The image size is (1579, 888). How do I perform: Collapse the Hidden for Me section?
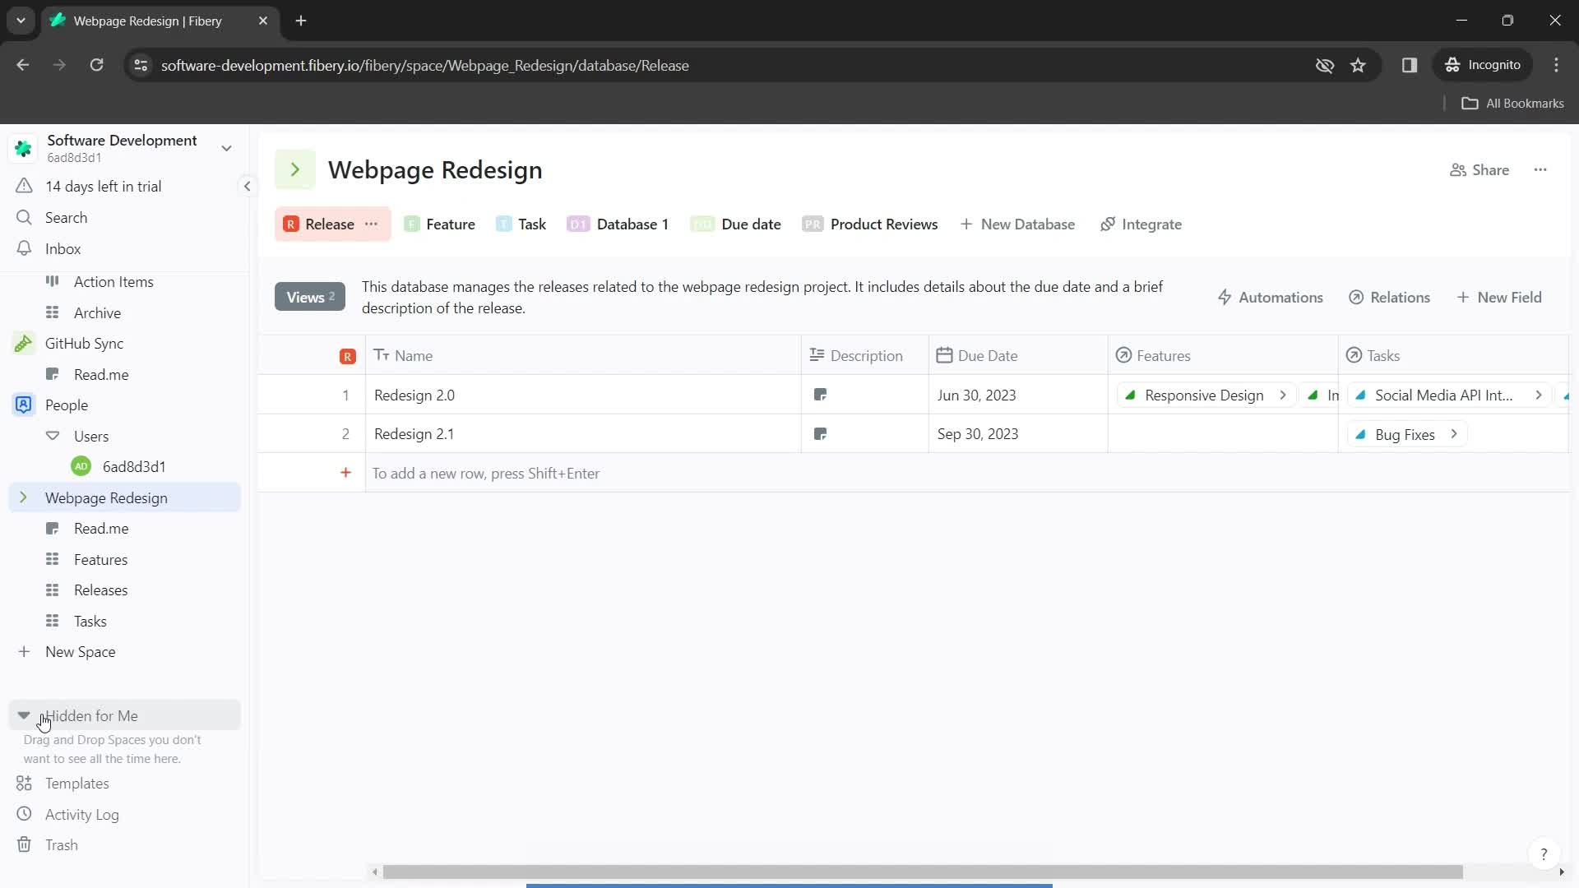coord(24,715)
